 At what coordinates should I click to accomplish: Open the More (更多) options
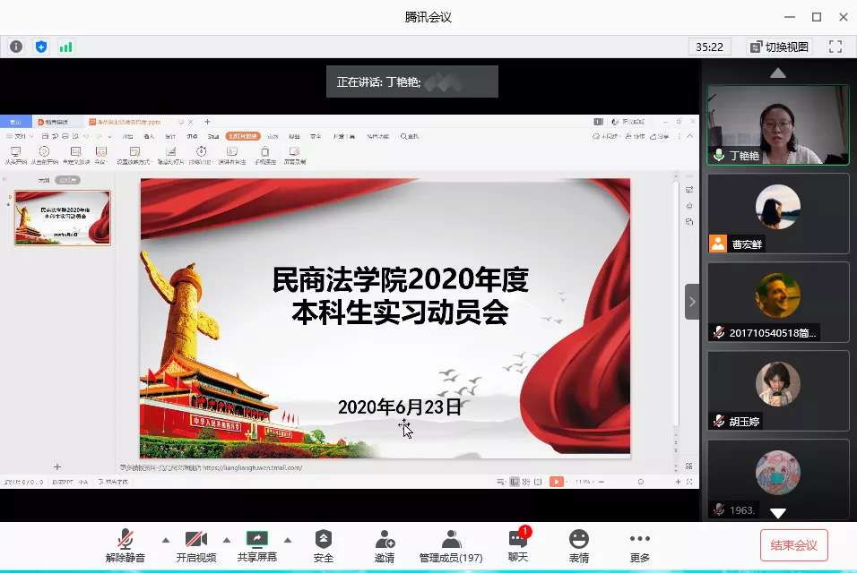639,545
